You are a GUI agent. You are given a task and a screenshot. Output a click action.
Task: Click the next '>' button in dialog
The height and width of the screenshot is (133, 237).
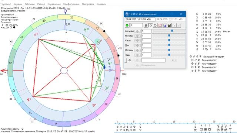(x=179, y=25)
